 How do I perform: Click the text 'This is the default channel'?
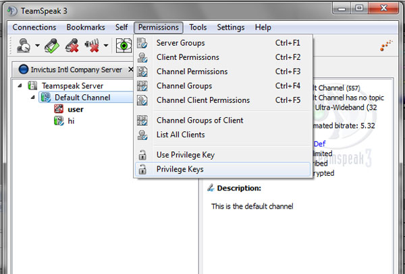(252, 206)
